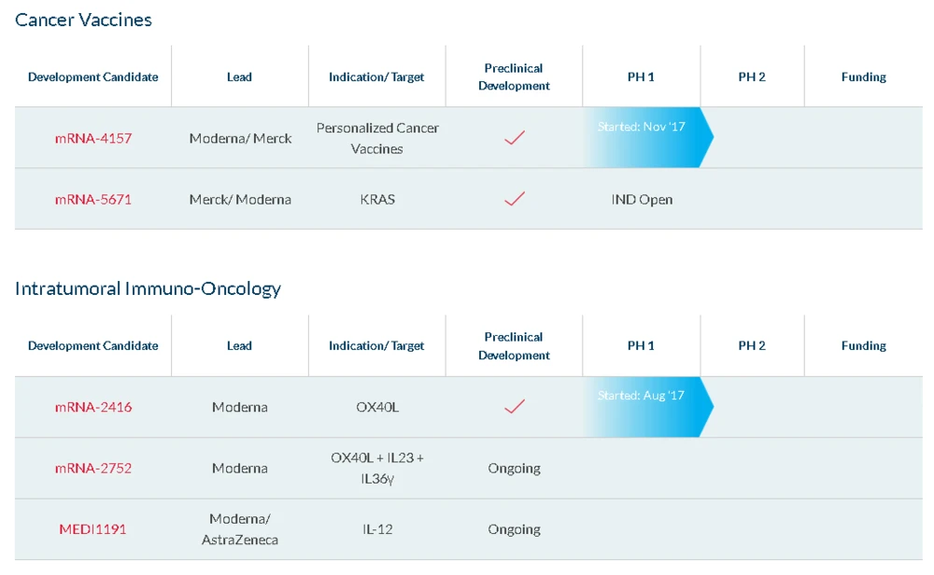Click the Funding header in Cancer Vaccines table
934x575 pixels.
[863, 77]
